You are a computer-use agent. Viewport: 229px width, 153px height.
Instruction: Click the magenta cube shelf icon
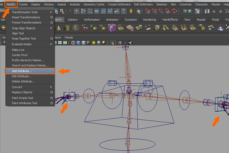pos(112,28)
